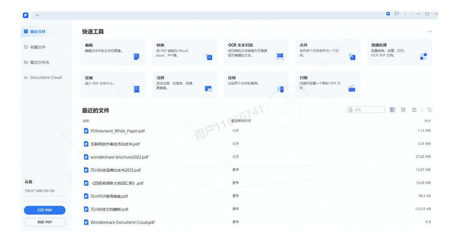Open Wondershare Document Cloud.pdf

122,223
